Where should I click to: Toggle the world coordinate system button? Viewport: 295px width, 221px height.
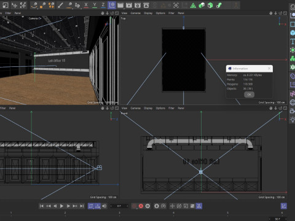[112, 6]
